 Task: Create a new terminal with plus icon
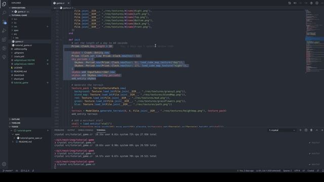[300, 130]
